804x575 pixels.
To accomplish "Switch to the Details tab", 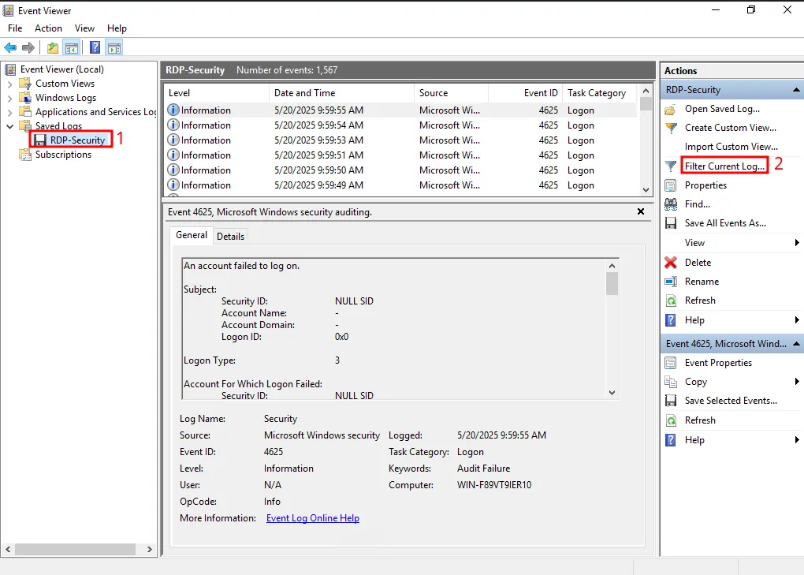I will (230, 237).
